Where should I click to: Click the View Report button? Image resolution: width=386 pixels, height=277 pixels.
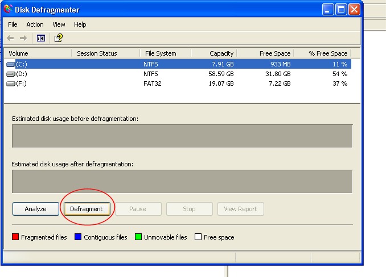(x=240, y=209)
